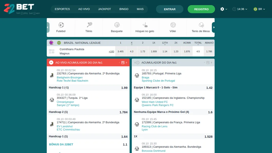Click the hockey skate icon for EV Landshut
Screen dimensions: 272x153
tap(52, 124)
